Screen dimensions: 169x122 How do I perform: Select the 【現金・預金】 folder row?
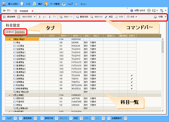point(22,39)
